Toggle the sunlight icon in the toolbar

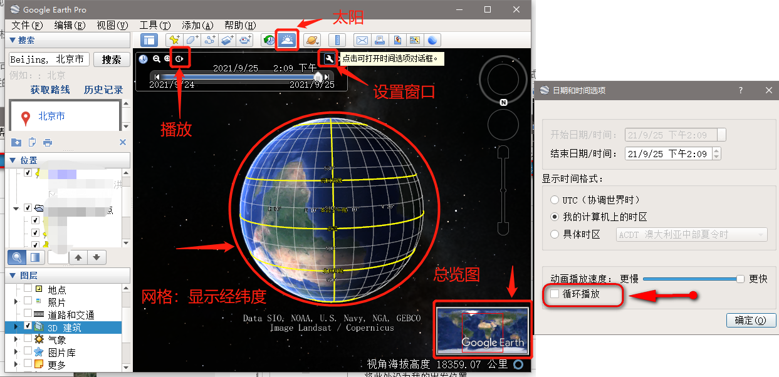tap(288, 40)
